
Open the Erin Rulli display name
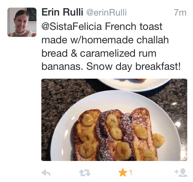click(x=62, y=12)
